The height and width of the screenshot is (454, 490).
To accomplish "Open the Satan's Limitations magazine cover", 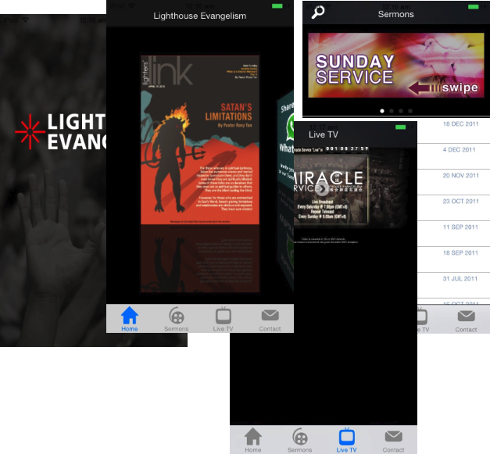I will click(x=200, y=140).
